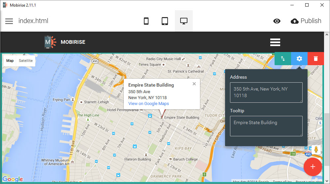
Task: Click the eye preview icon
Action: pos(277,21)
